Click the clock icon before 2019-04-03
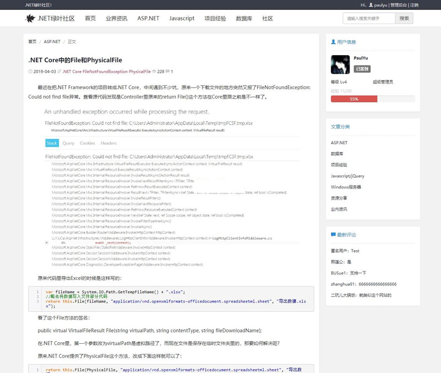Screen dimensions: 441x373 tap(30, 72)
